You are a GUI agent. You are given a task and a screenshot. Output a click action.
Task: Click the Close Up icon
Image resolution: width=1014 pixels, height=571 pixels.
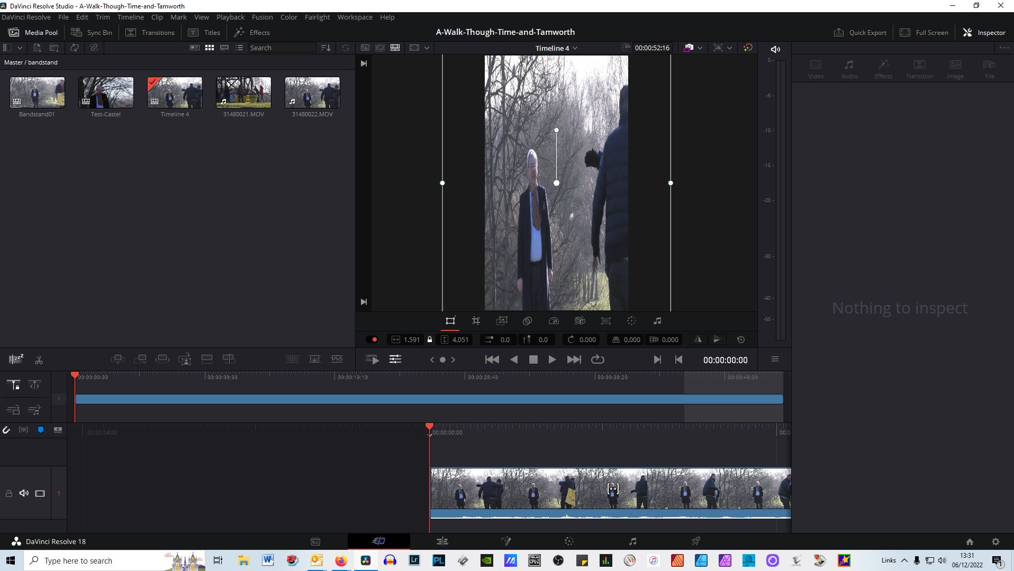point(185,359)
